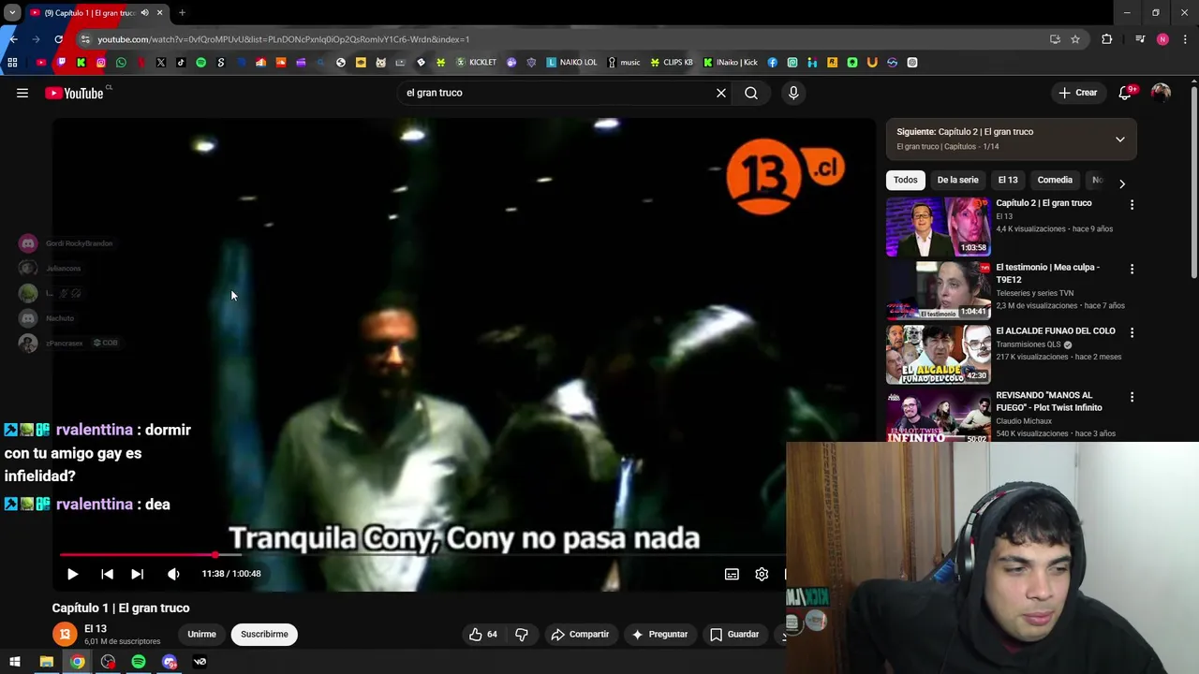Open Spotify from the taskbar

click(x=139, y=662)
